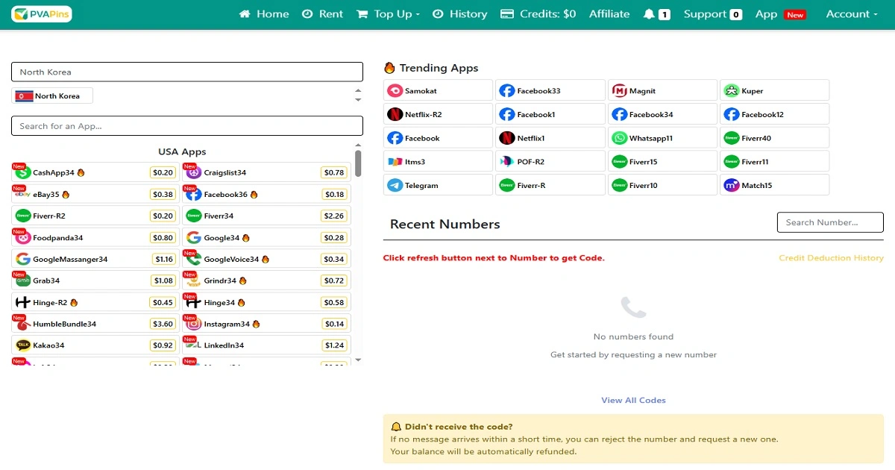Screen dimensions: 895x470
Task: Choose Grindr34 app icon
Action: [193, 281]
